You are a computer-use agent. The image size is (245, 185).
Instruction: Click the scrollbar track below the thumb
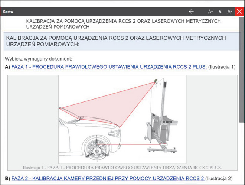coord(242,156)
